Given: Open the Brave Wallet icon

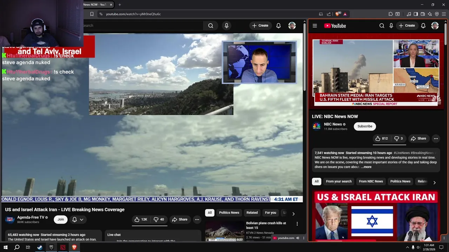Looking at the screenshot, I should [423, 14].
